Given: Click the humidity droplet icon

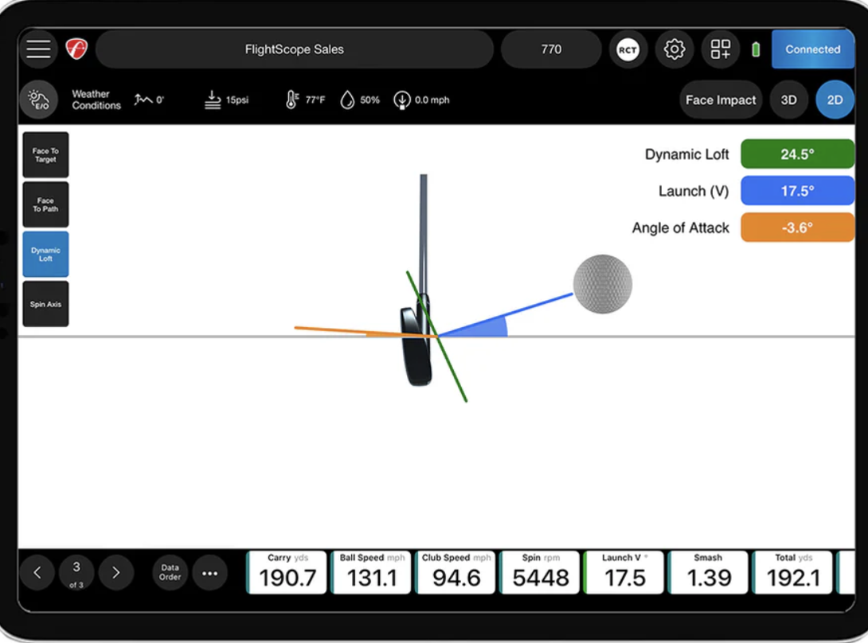Looking at the screenshot, I should 347,100.
